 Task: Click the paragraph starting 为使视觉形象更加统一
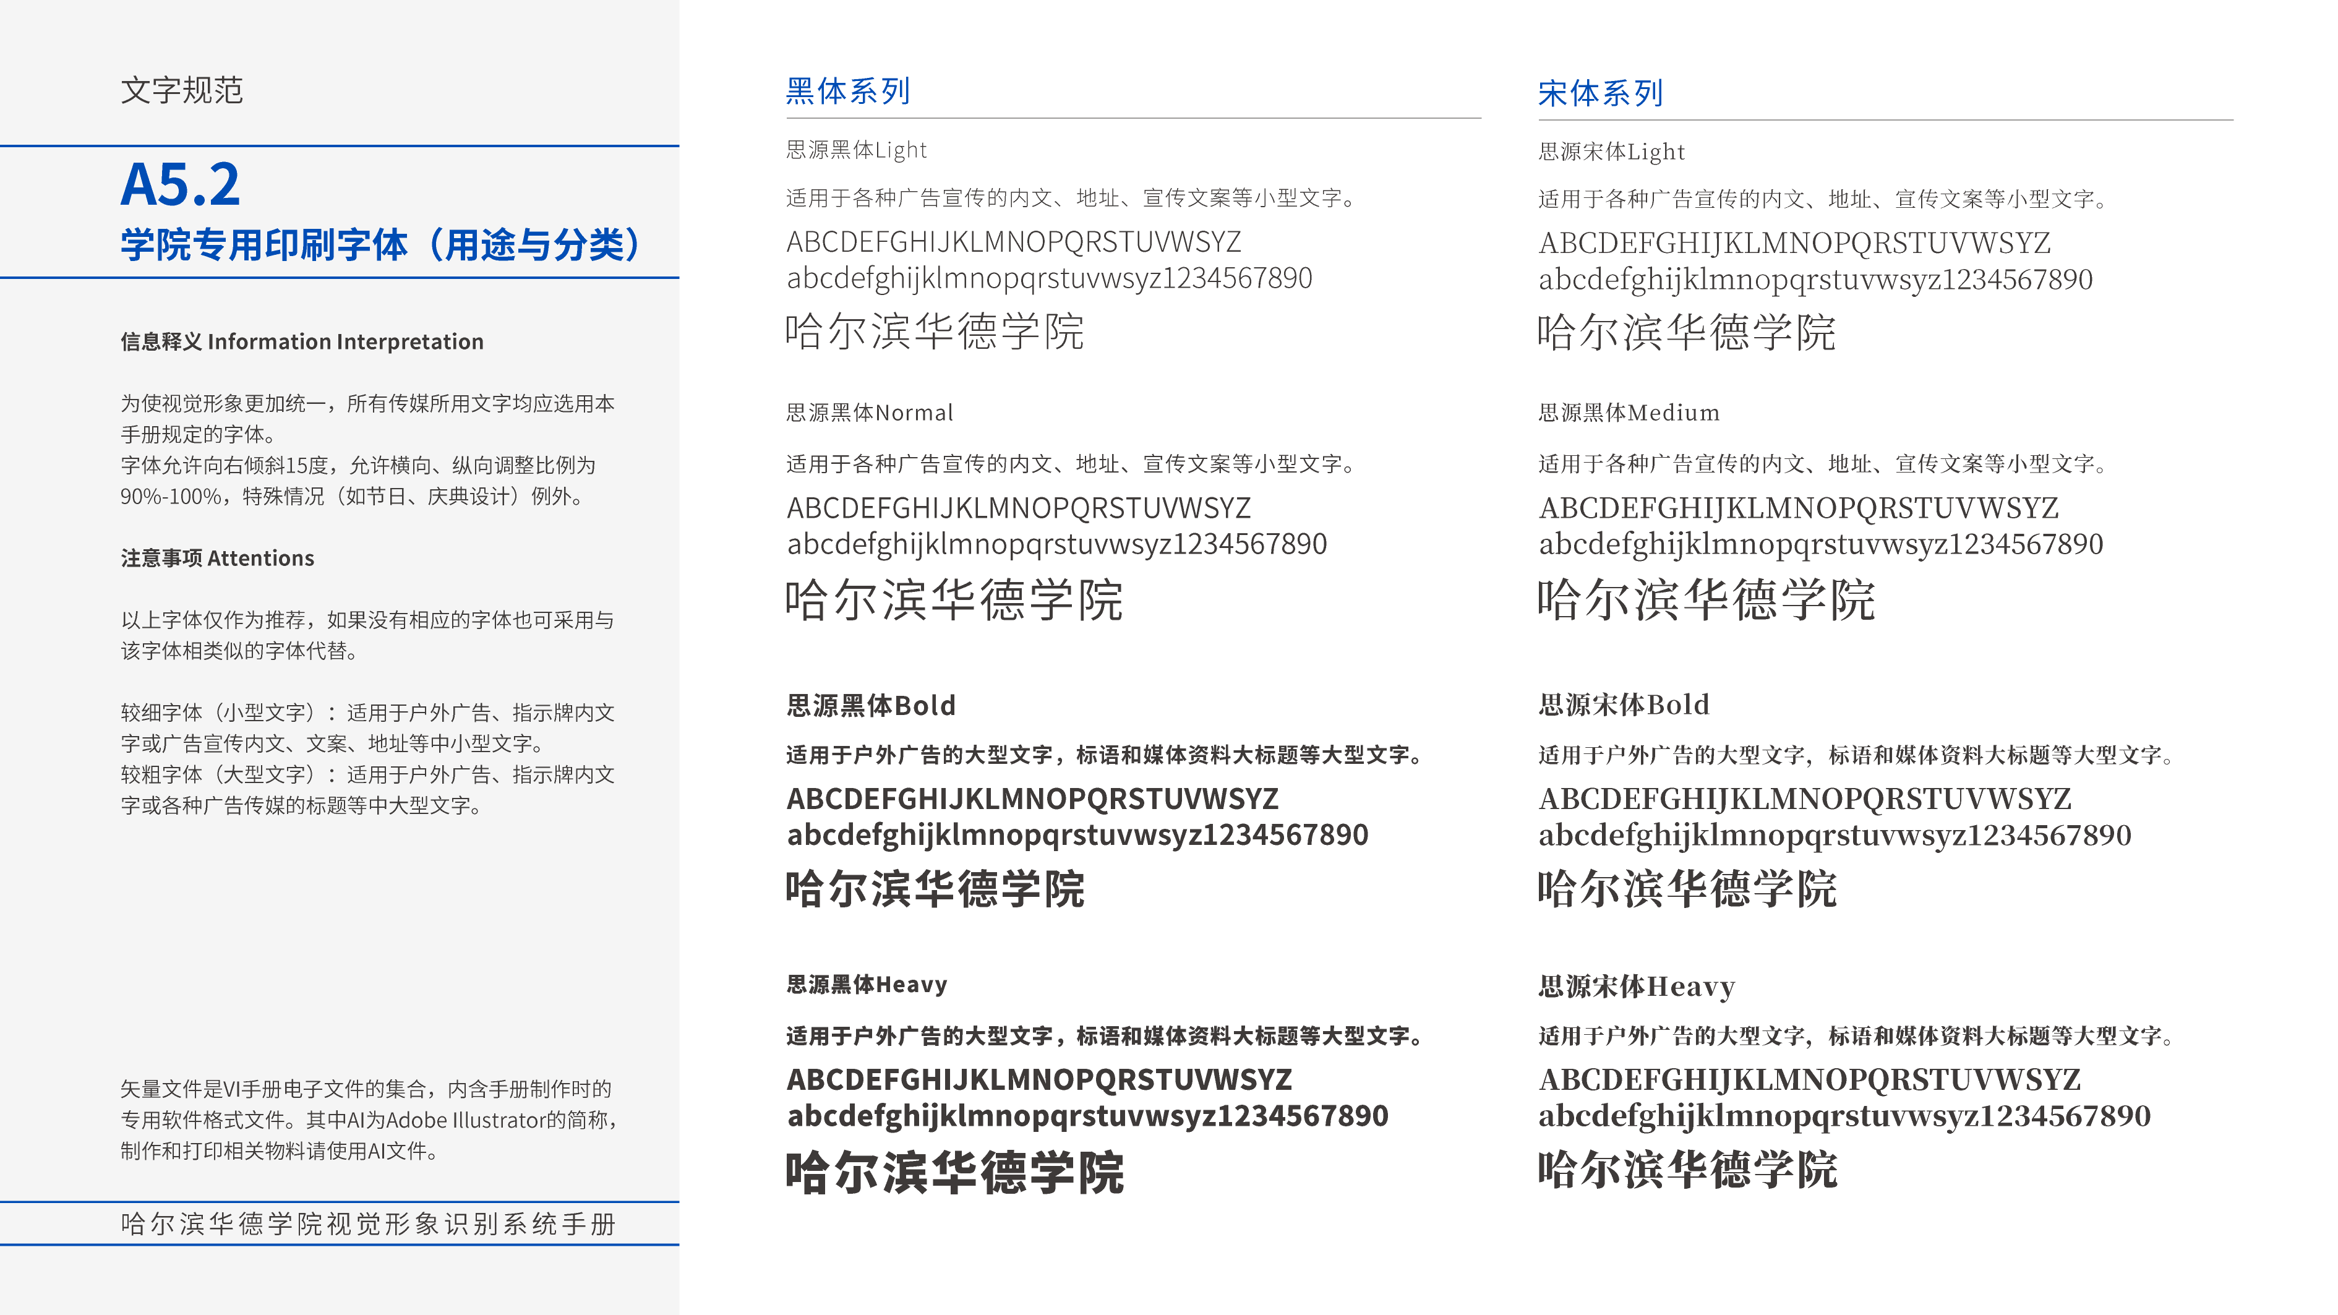[x=367, y=418]
